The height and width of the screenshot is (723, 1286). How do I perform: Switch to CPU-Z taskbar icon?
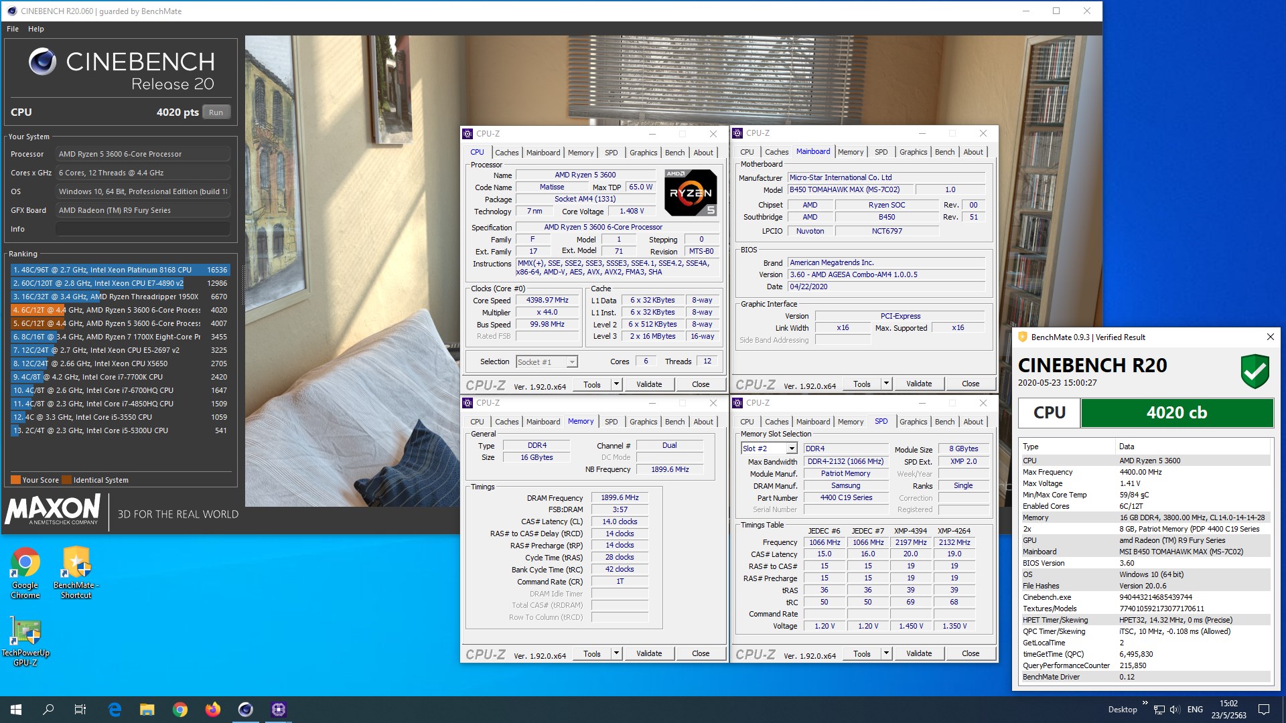click(x=279, y=710)
